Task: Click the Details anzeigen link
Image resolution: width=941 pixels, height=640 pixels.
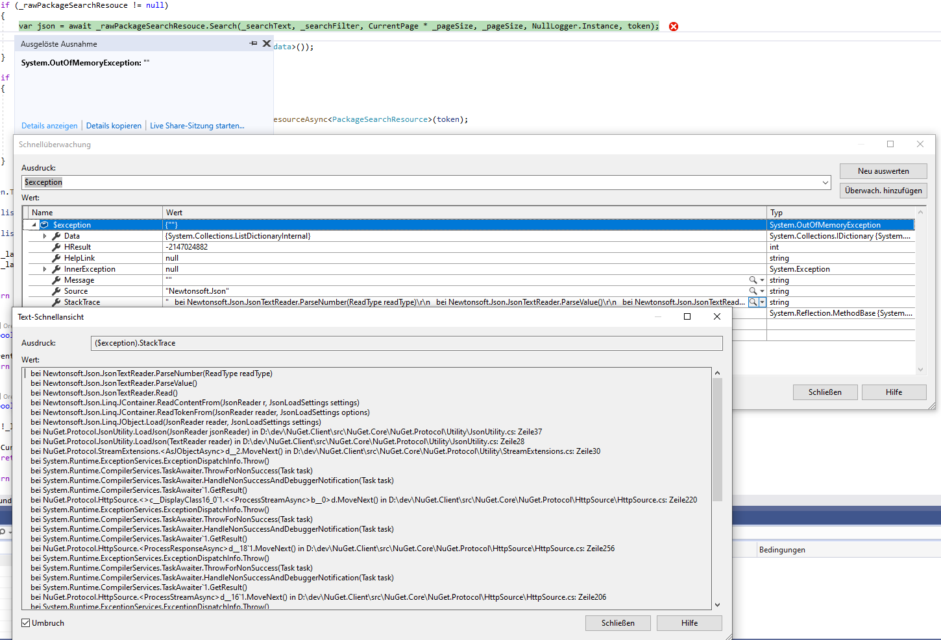Action: click(x=49, y=125)
